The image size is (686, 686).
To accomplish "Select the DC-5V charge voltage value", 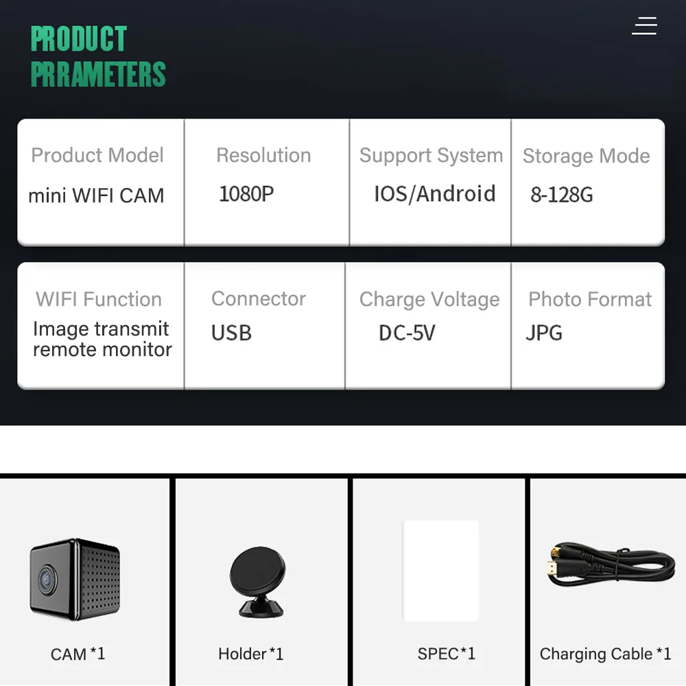I will [407, 333].
